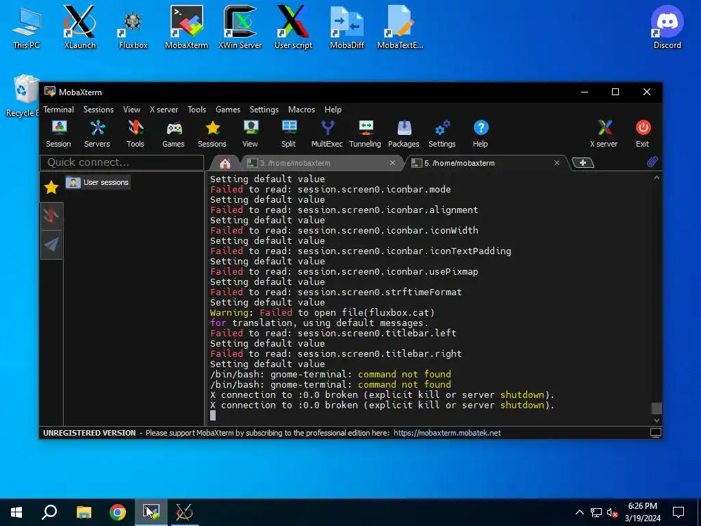Open MobaDiff desktop shortcut

point(347,27)
